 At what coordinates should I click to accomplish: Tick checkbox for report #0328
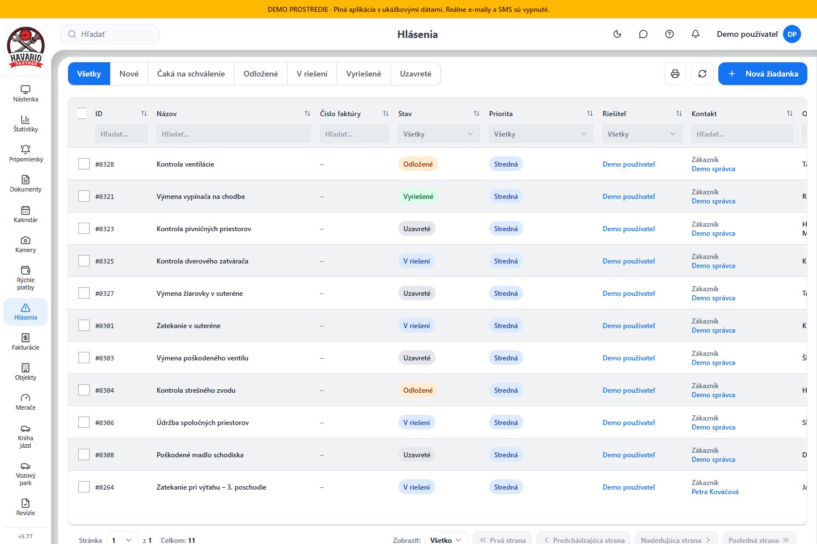[x=84, y=164]
